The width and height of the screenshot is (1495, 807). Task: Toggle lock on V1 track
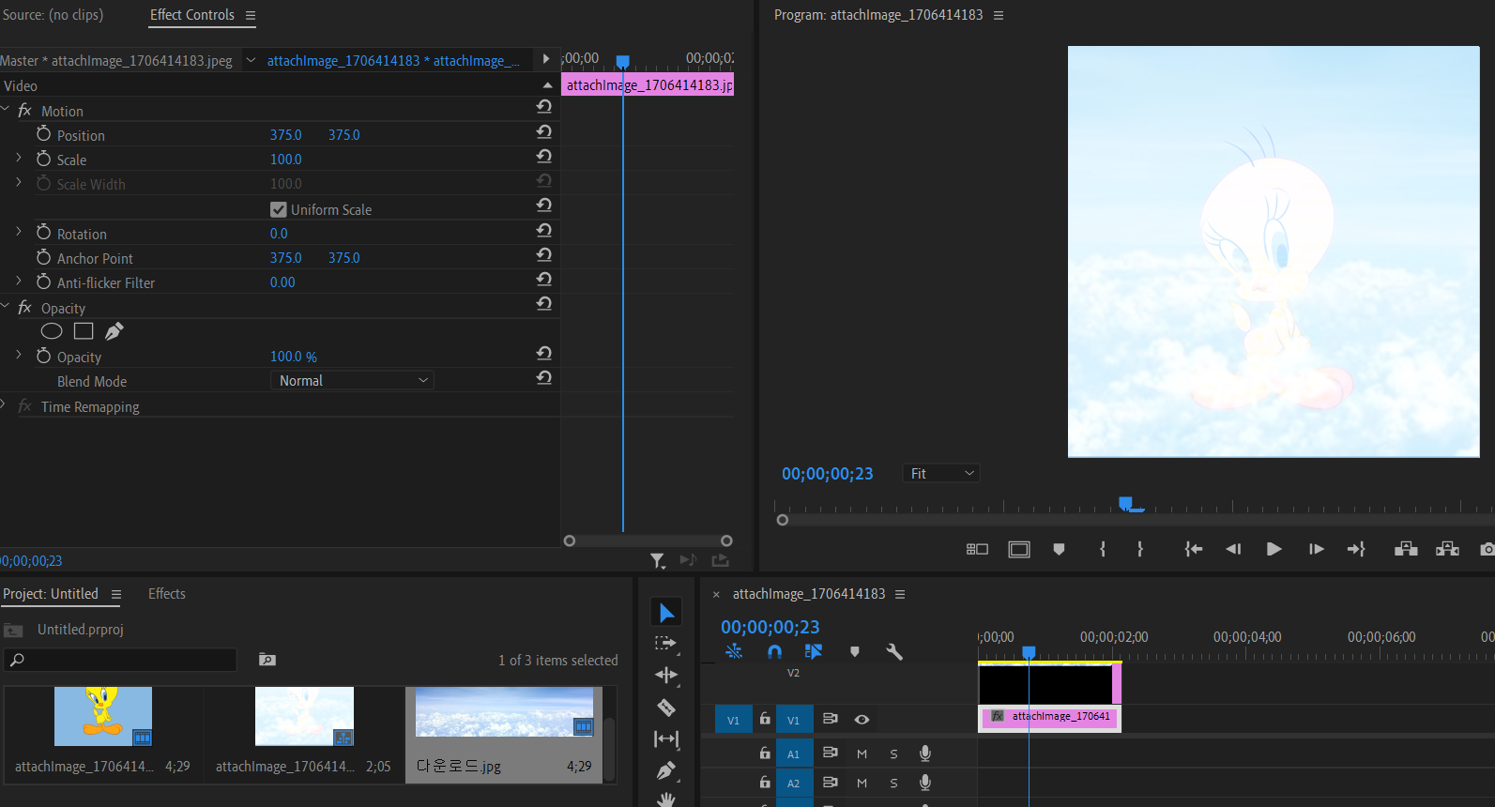pyautogui.click(x=765, y=719)
